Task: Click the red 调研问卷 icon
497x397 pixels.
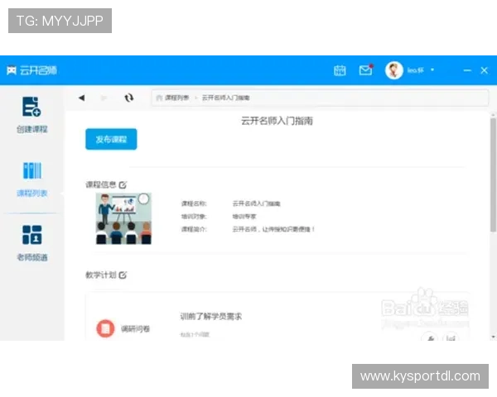Action: click(105, 328)
